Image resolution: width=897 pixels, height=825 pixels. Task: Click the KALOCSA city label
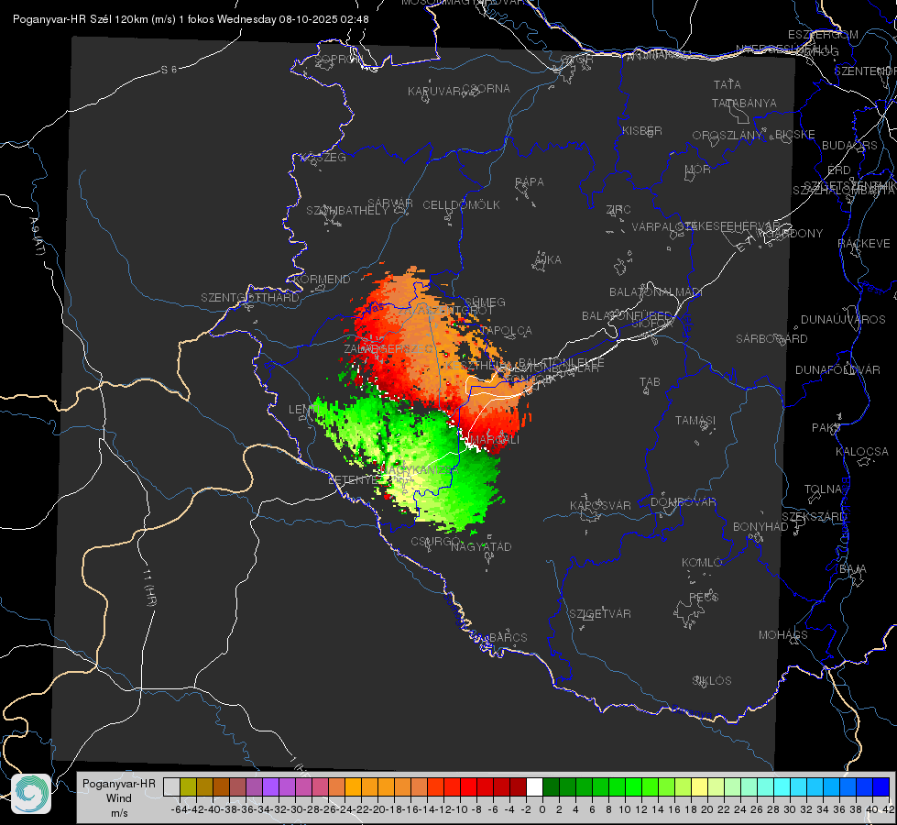(x=861, y=452)
